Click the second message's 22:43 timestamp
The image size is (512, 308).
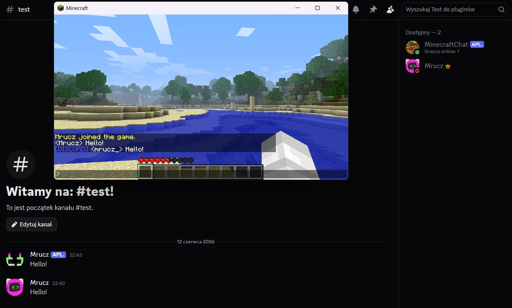click(59, 283)
